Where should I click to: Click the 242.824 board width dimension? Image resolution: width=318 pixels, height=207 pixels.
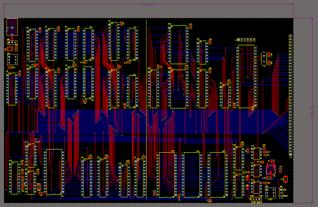click(148, 4)
